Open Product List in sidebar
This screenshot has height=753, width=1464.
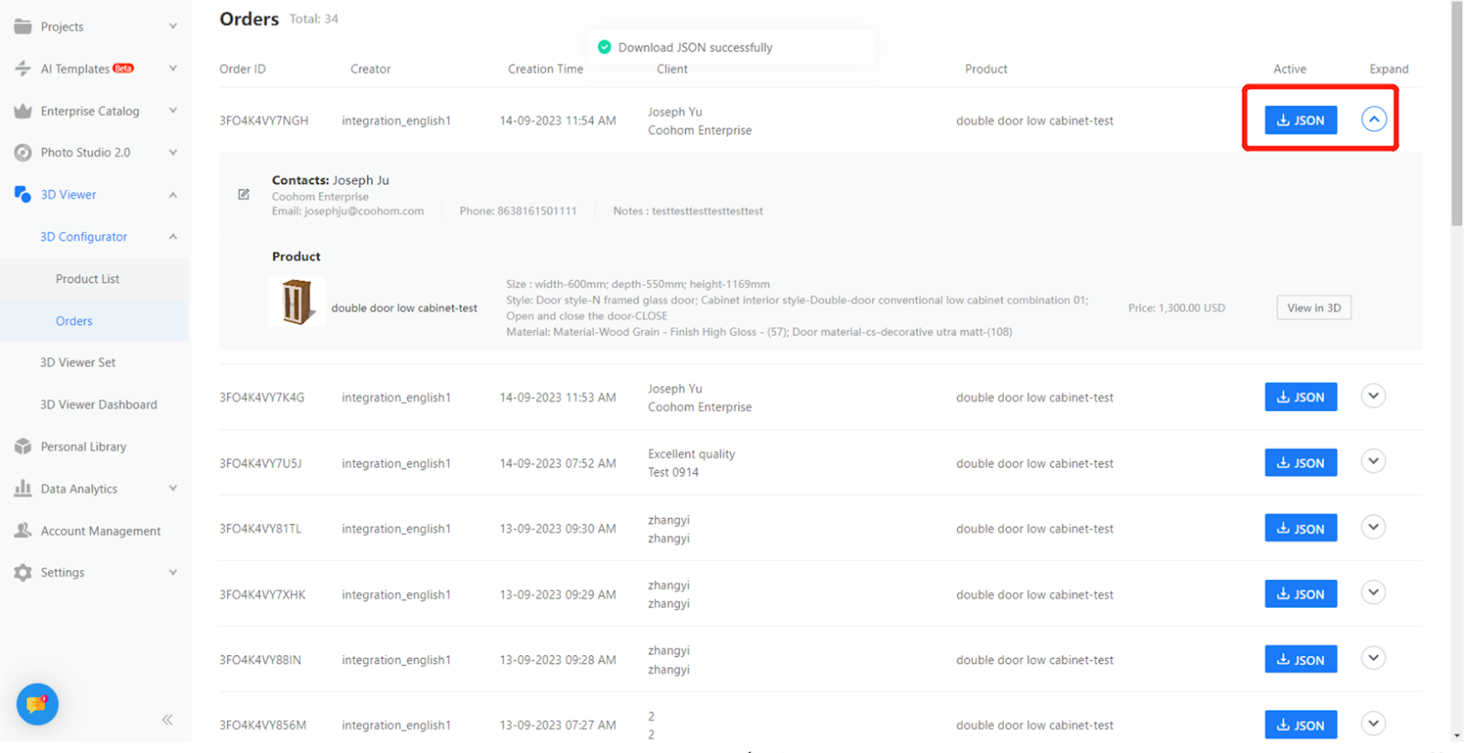[88, 279]
